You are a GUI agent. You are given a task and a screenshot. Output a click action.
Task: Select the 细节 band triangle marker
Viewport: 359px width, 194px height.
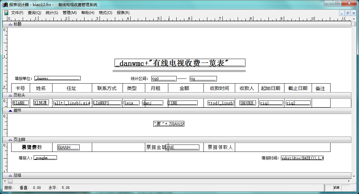(x=10, y=110)
